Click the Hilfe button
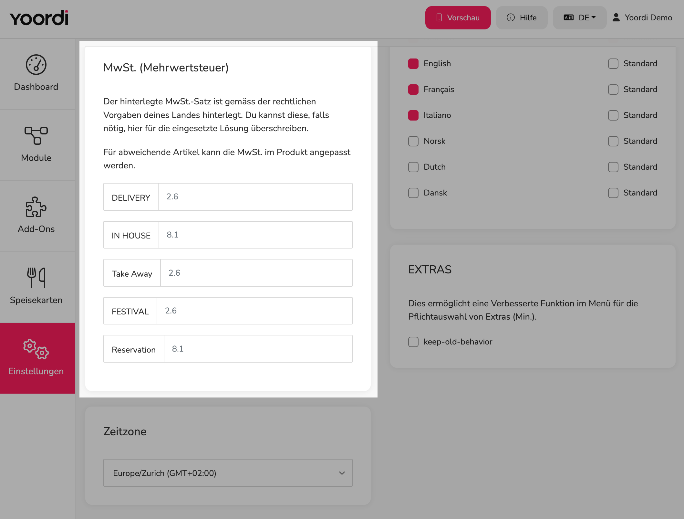The height and width of the screenshot is (519, 684). [522, 18]
